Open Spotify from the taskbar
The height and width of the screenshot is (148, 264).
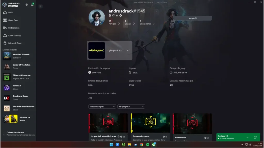tap(148, 145)
